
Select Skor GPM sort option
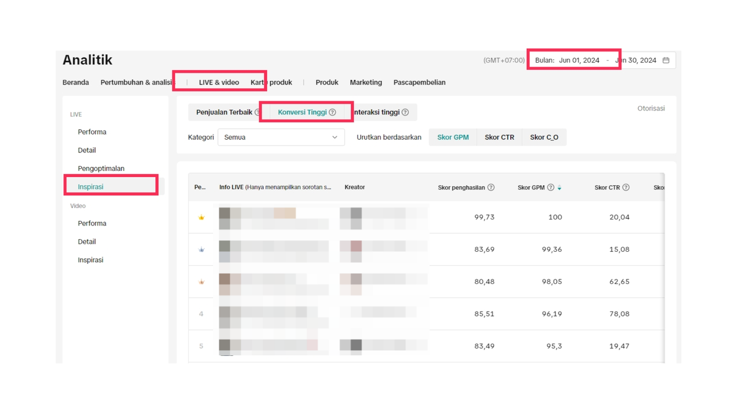453,137
